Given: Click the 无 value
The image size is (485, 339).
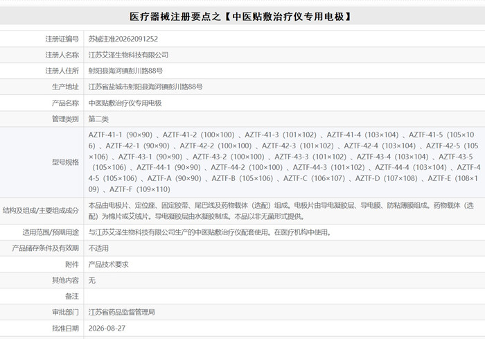Looking at the screenshot, I should [92, 281].
